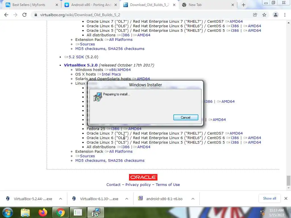Switch to Download_Old_Builds_5_2 tab
The height and width of the screenshot is (218, 291).
[x=149, y=5]
